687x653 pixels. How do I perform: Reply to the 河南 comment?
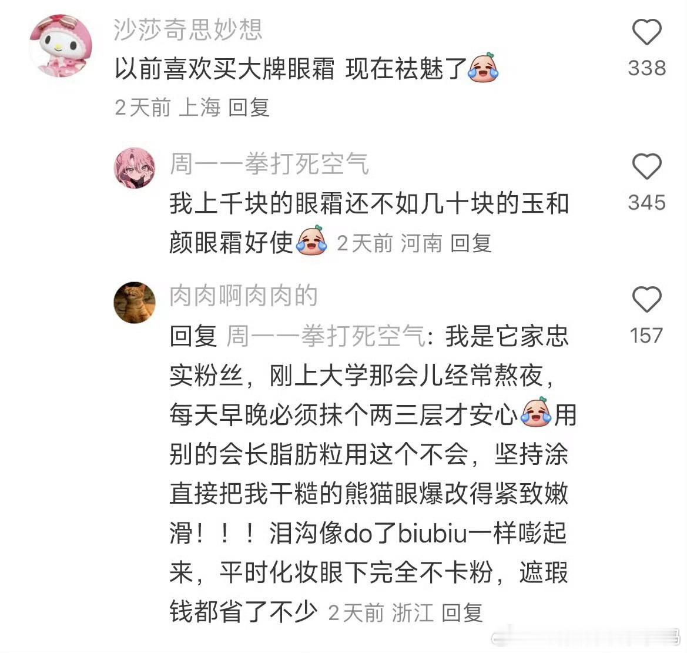(x=471, y=243)
